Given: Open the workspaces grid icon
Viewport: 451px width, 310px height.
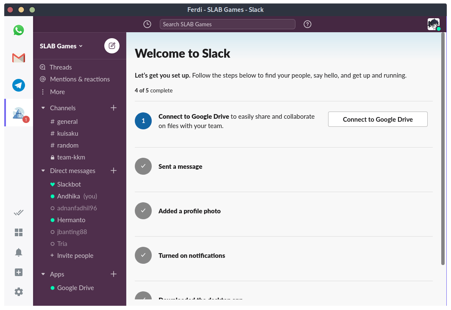Looking at the screenshot, I should 19,232.
